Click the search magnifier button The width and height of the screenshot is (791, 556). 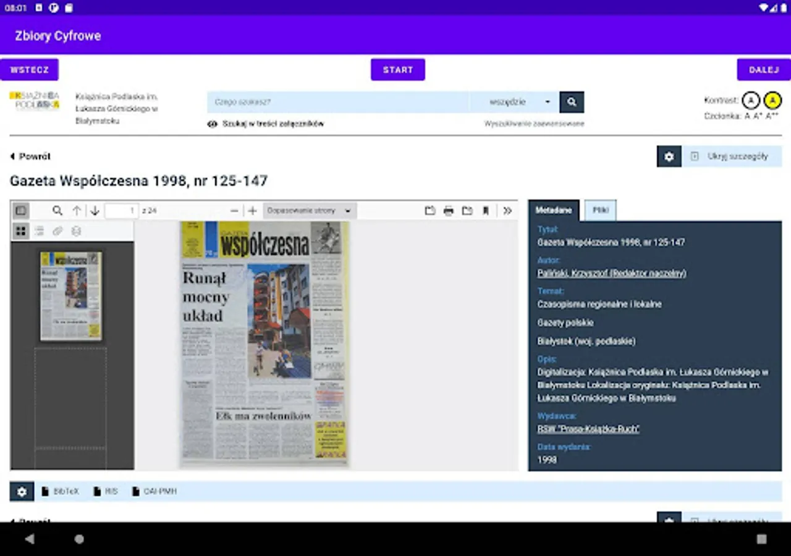[x=572, y=102]
